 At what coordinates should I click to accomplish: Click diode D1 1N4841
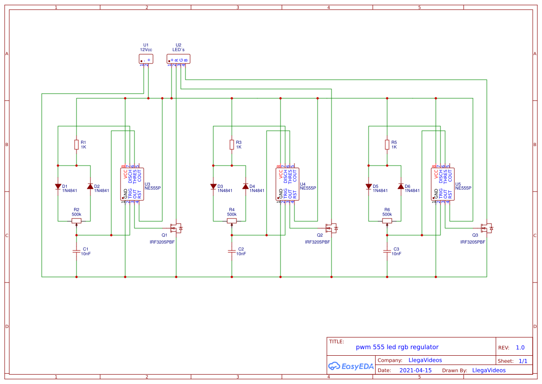click(x=57, y=186)
